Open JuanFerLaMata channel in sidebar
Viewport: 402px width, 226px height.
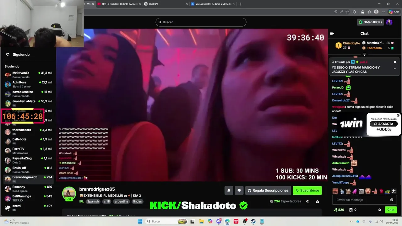tap(28, 103)
